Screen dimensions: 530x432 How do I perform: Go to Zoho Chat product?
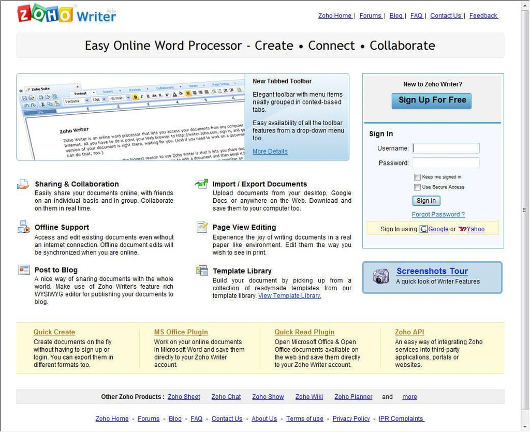click(226, 397)
